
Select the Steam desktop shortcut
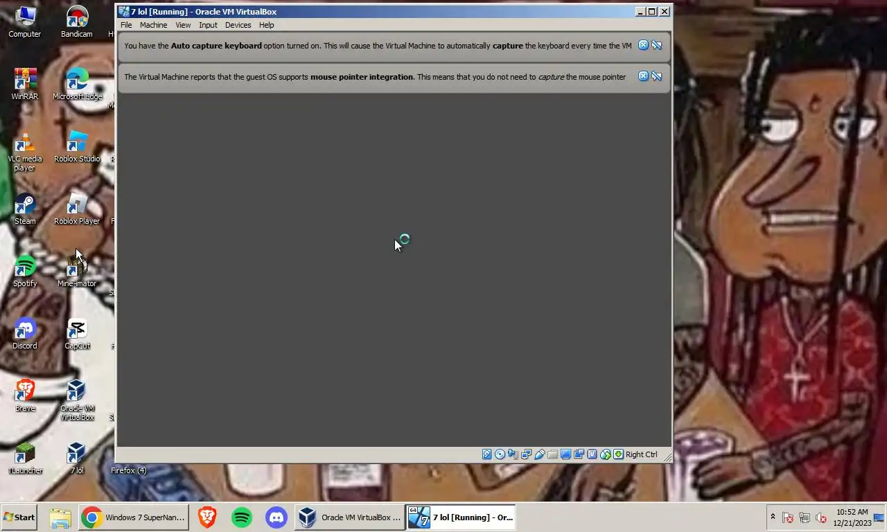coord(24,209)
